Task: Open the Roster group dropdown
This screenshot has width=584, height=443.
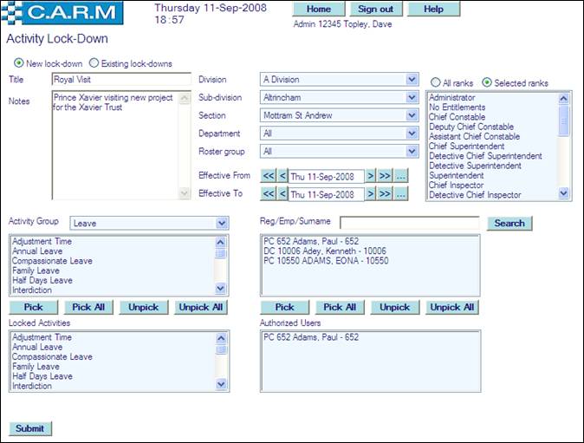Action: (x=412, y=152)
